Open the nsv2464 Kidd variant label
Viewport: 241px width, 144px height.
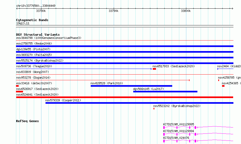coord(229,66)
